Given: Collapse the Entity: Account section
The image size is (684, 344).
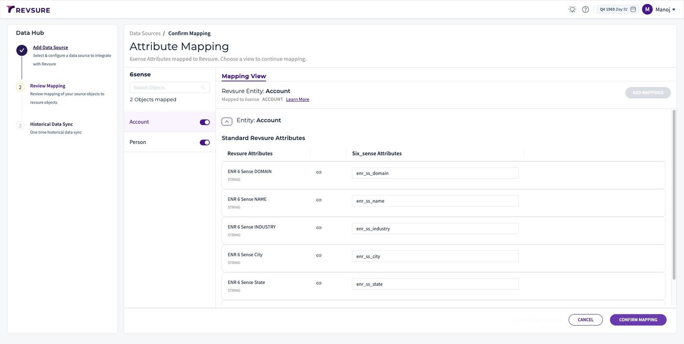Looking at the screenshot, I should click(x=227, y=121).
